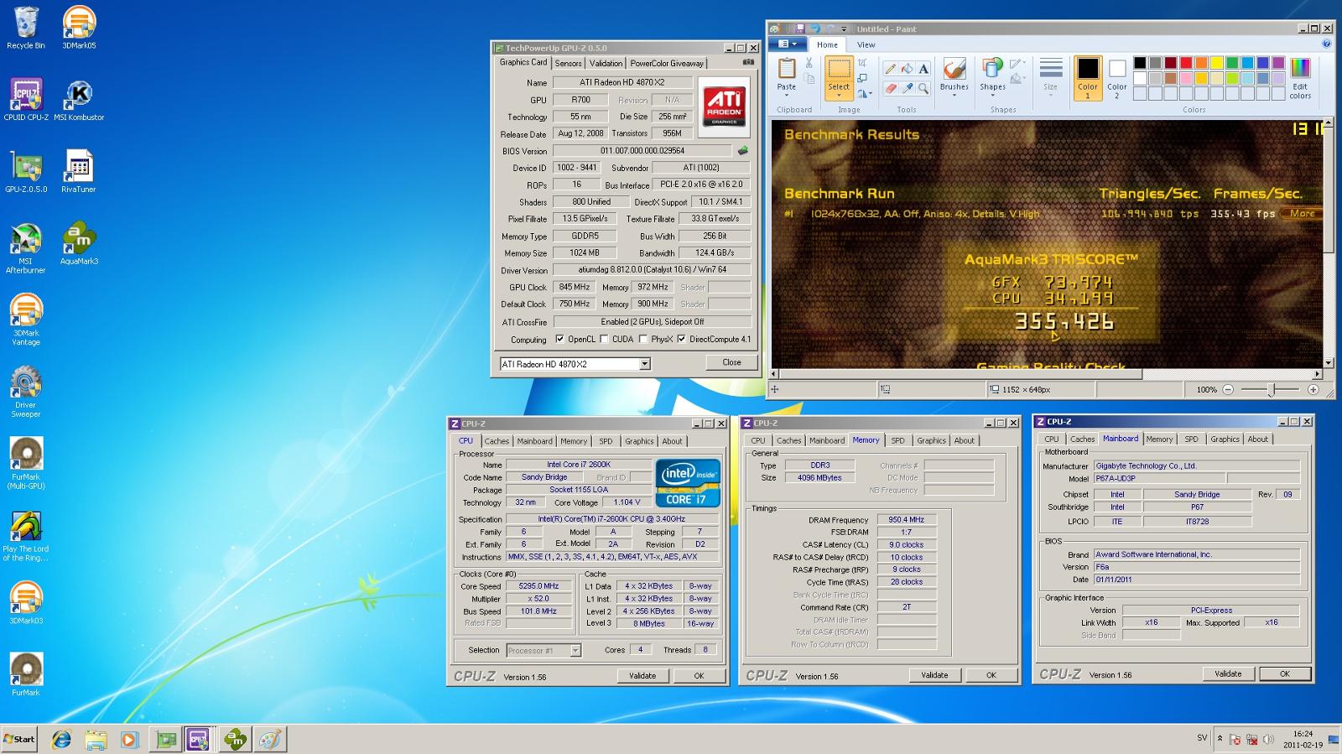This screenshot has width=1342, height=754.
Task: Open 3DMark Vantage desktop shortcut
Action: pyautogui.click(x=26, y=320)
